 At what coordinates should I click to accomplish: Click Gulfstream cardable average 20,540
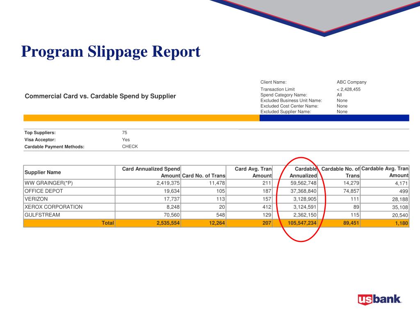(x=400, y=215)
